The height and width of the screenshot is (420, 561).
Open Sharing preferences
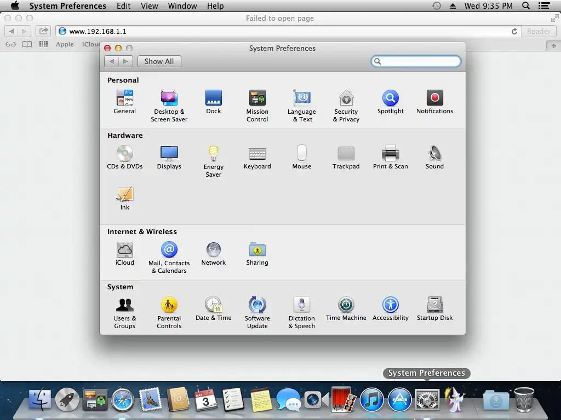click(257, 254)
